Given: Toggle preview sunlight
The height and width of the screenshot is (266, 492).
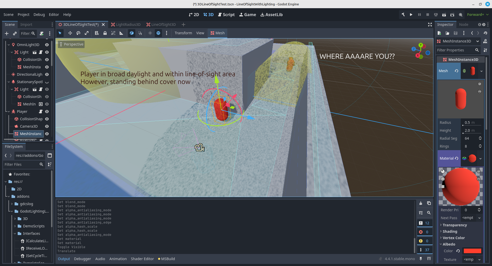Looking at the screenshot, I should (150, 33).
